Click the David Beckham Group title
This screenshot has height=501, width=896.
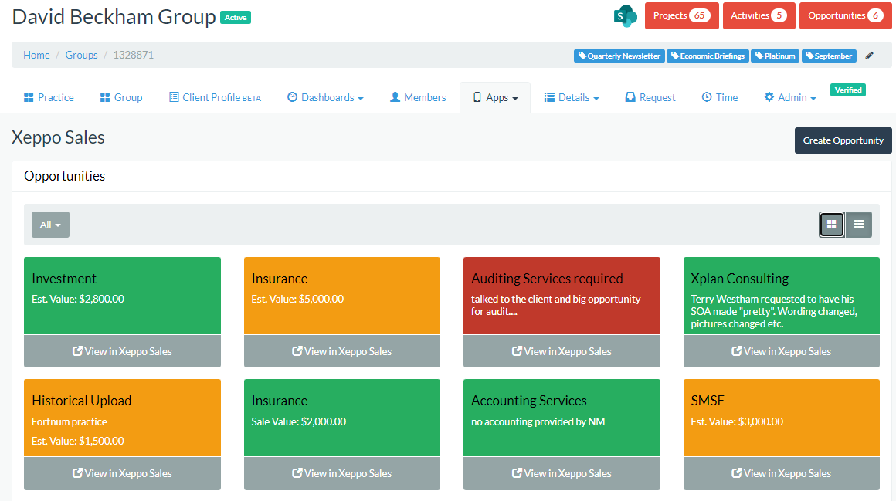(x=114, y=16)
